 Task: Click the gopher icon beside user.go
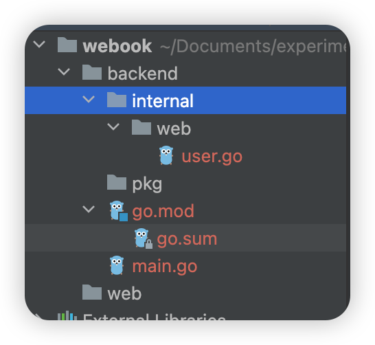(166, 155)
